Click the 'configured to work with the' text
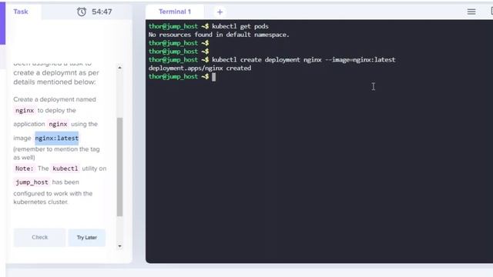The width and height of the screenshot is (493, 277). tap(53, 193)
